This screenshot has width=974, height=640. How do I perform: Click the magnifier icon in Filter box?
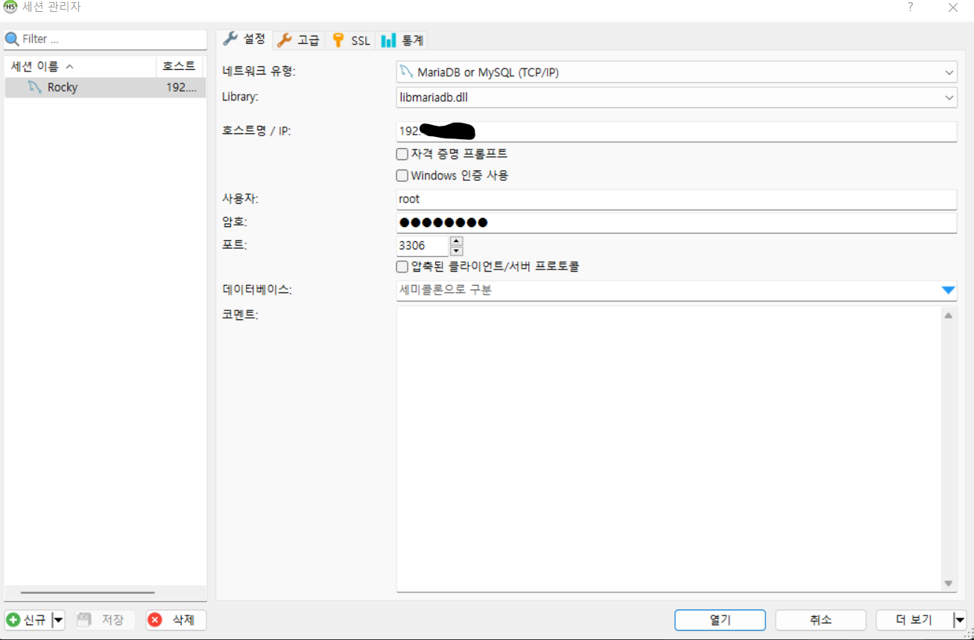point(12,39)
